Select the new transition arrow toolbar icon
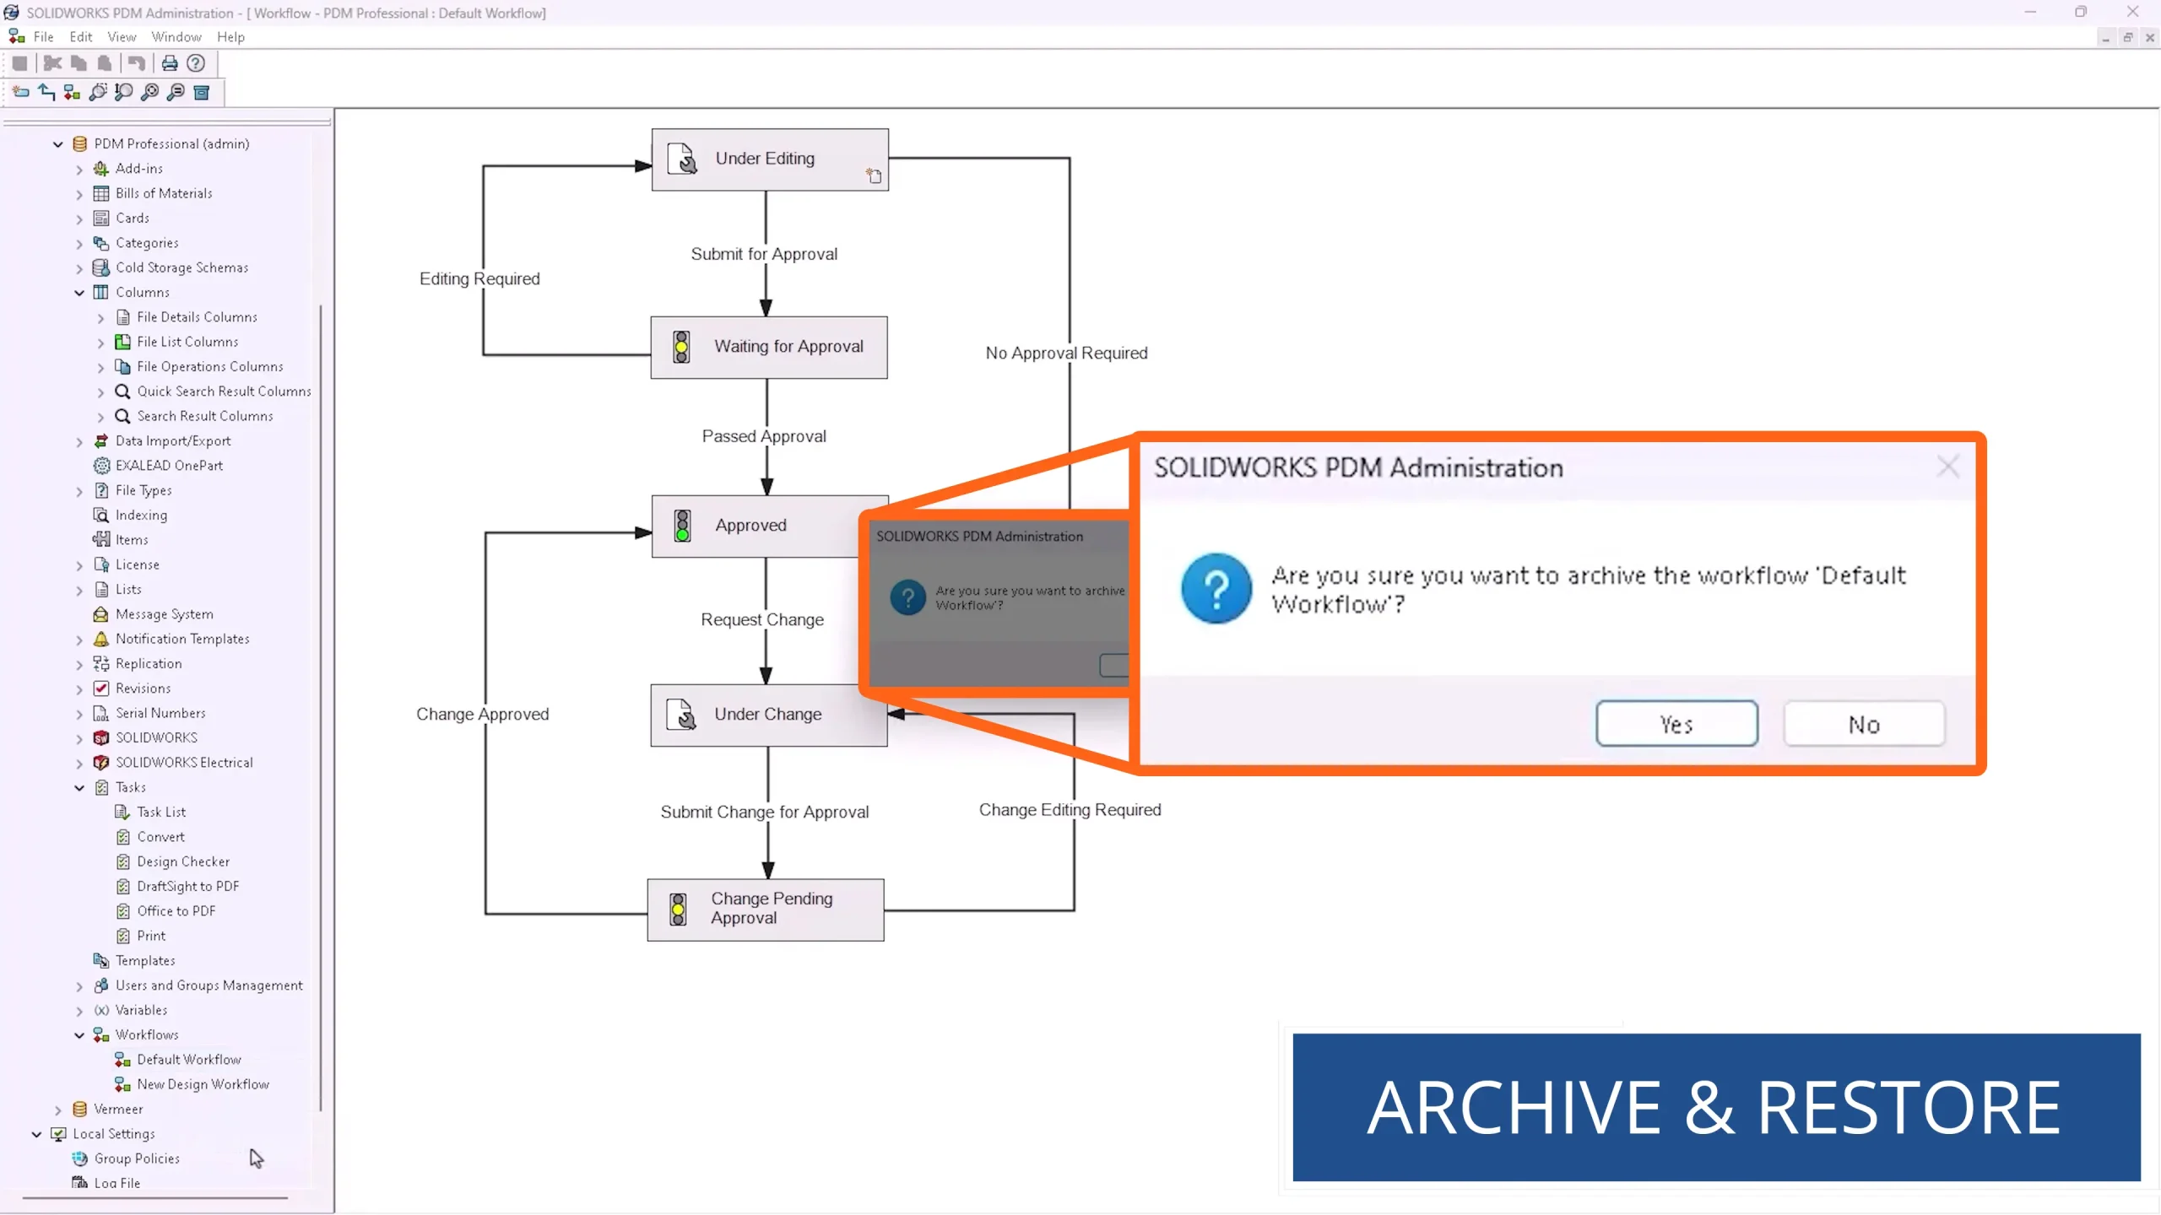The width and height of the screenshot is (2161, 1215). (46, 93)
